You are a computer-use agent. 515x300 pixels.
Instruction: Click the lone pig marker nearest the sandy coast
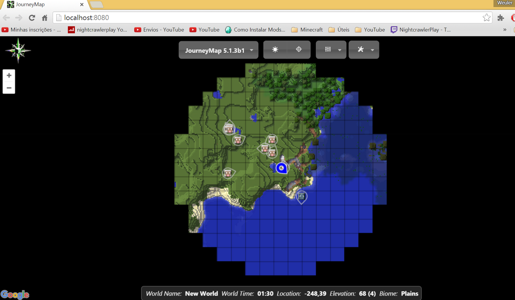(x=228, y=173)
